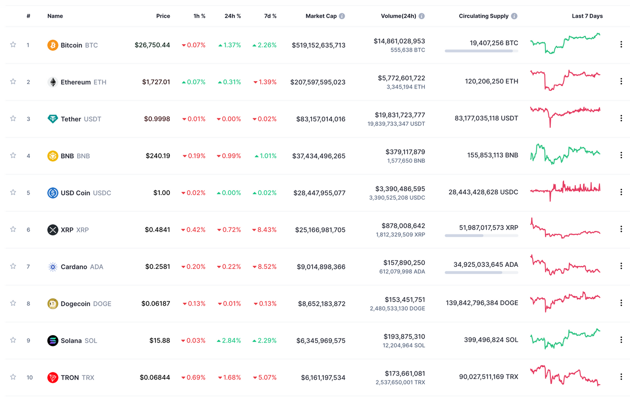
Task: Click the Ethereum diamond logo
Action: (x=52, y=82)
